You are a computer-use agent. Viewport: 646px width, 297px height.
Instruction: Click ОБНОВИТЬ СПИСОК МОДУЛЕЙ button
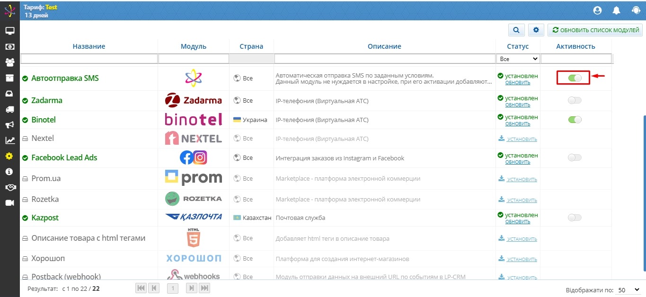[x=595, y=30]
